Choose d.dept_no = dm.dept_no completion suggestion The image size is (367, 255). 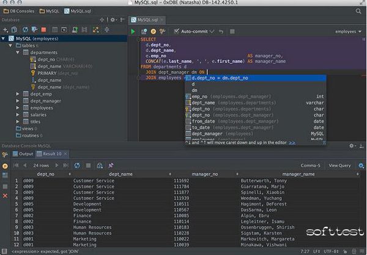(x=256, y=78)
